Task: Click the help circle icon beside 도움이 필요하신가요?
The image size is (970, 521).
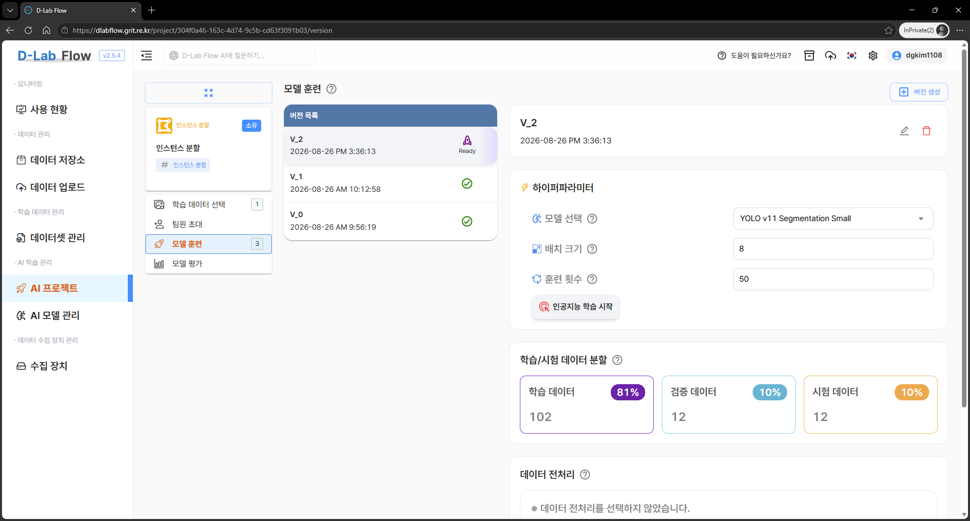Action: (722, 56)
